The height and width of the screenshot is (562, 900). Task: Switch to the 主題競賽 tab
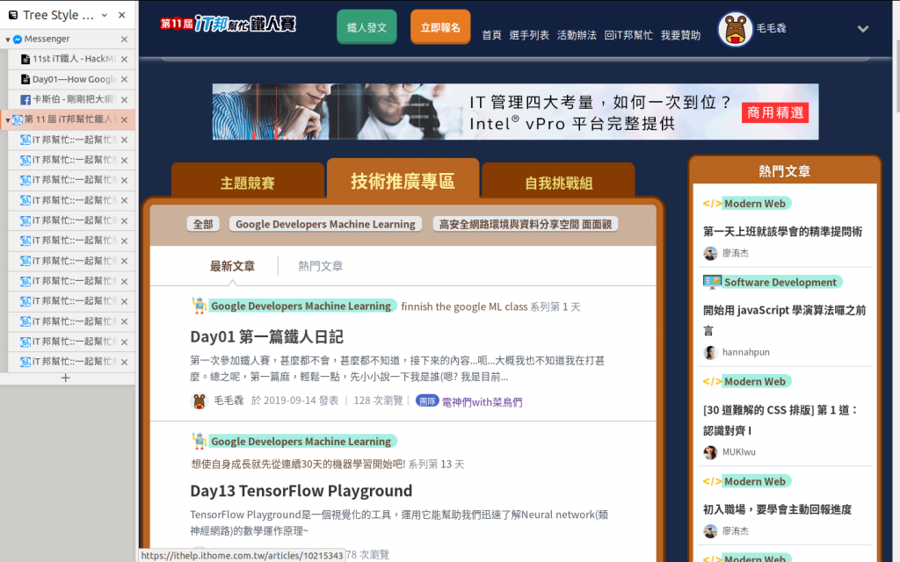[x=247, y=183]
